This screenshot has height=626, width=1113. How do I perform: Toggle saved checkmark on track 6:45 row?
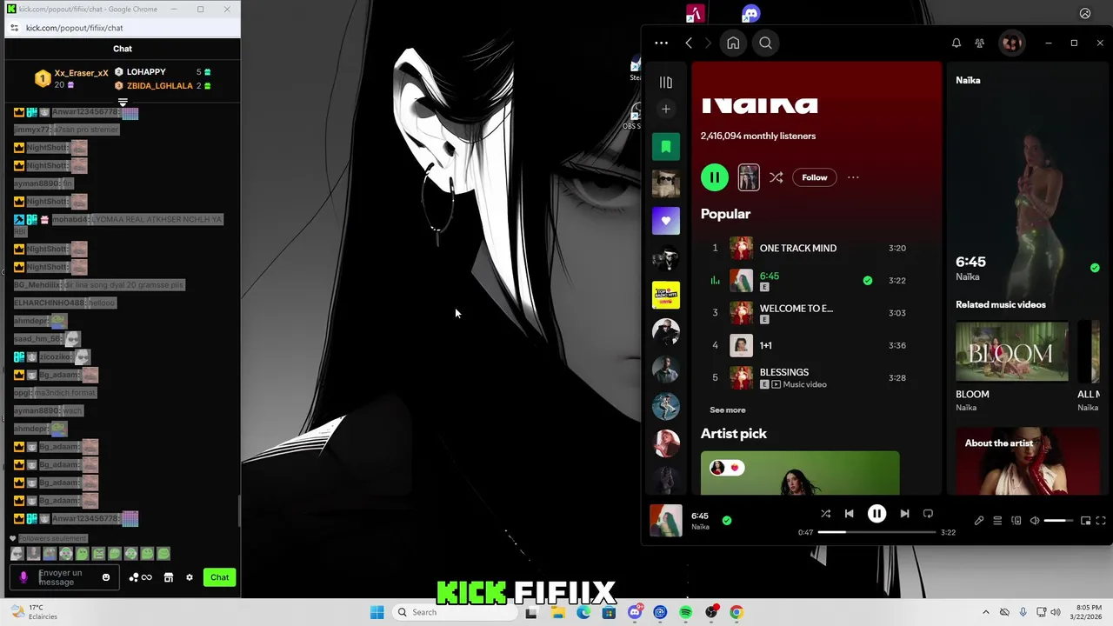point(867,280)
